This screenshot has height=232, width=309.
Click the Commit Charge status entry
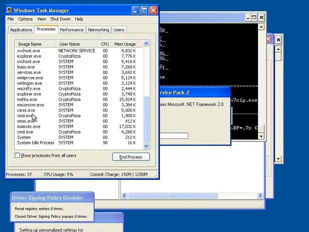[x=121, y=174]
